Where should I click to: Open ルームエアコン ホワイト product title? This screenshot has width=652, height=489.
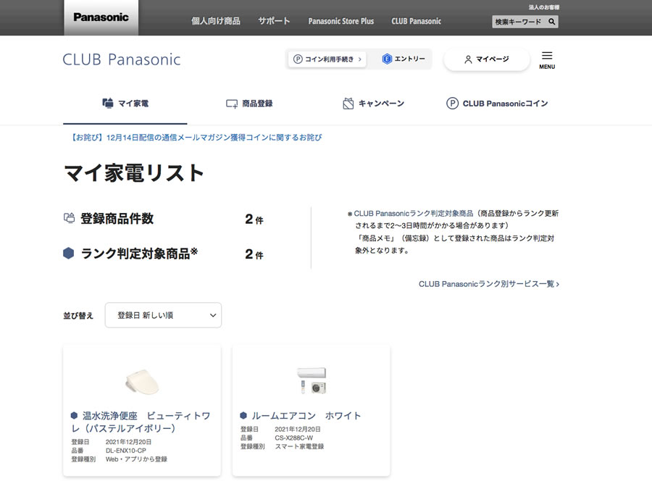306,415
